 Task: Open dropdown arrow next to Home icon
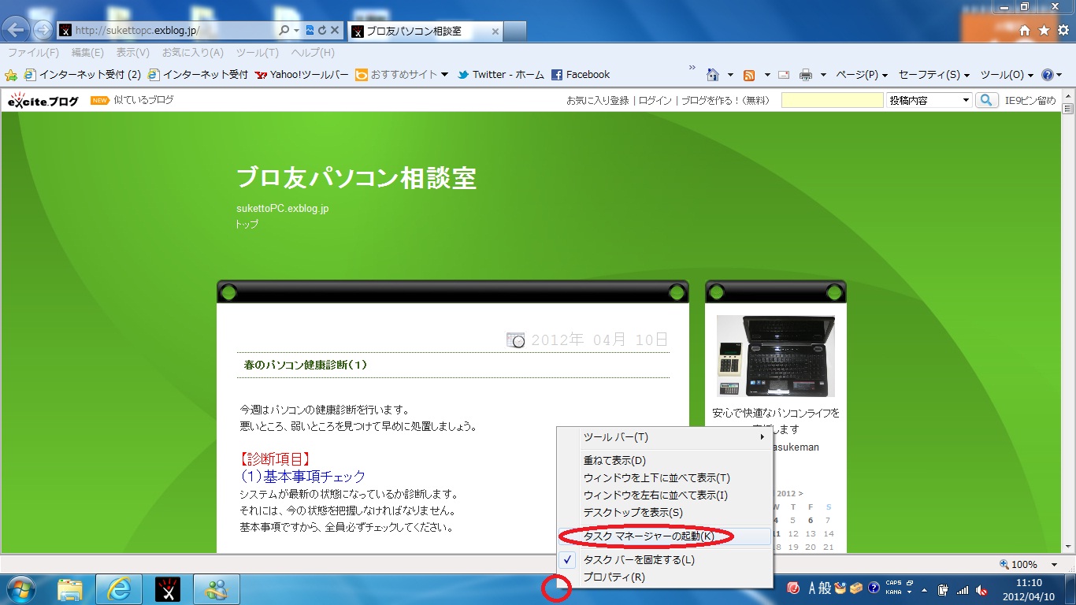click(730, 75)
